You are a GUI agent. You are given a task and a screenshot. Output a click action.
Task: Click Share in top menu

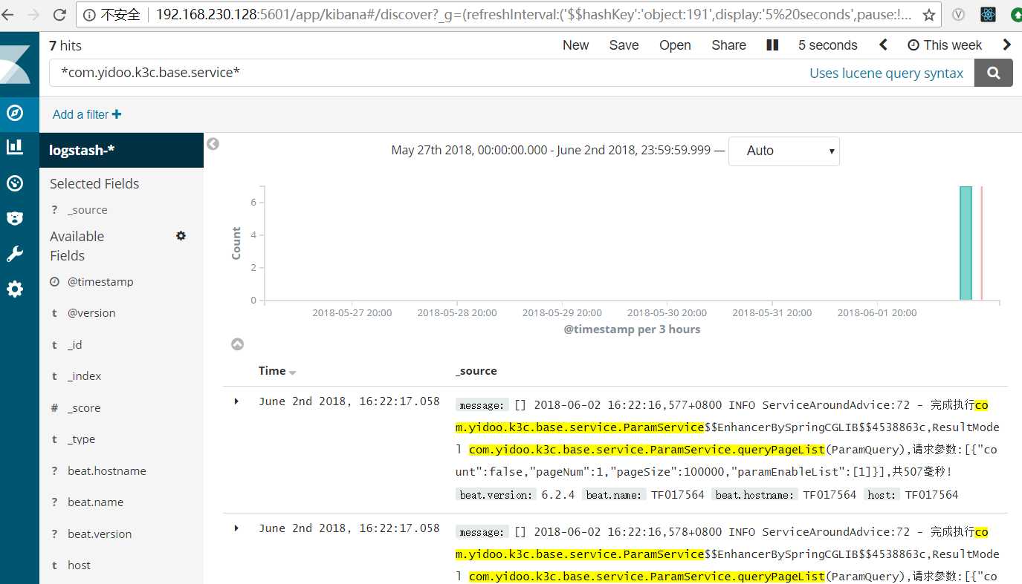pos(728,45)
